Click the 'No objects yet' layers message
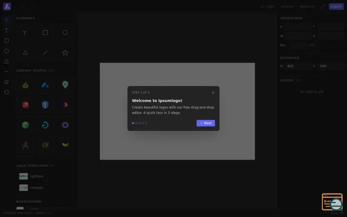Image resolution: width=347 pixels, height=217 pixels. pyautogui.click(x=311, y=92)
